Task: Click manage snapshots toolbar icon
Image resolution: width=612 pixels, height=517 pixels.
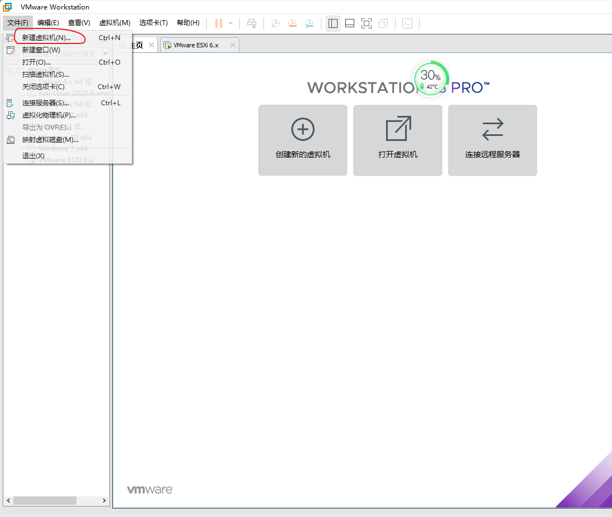Action: pos(309,23)
